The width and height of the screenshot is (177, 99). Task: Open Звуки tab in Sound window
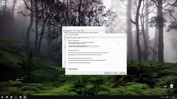coord(78,31)
